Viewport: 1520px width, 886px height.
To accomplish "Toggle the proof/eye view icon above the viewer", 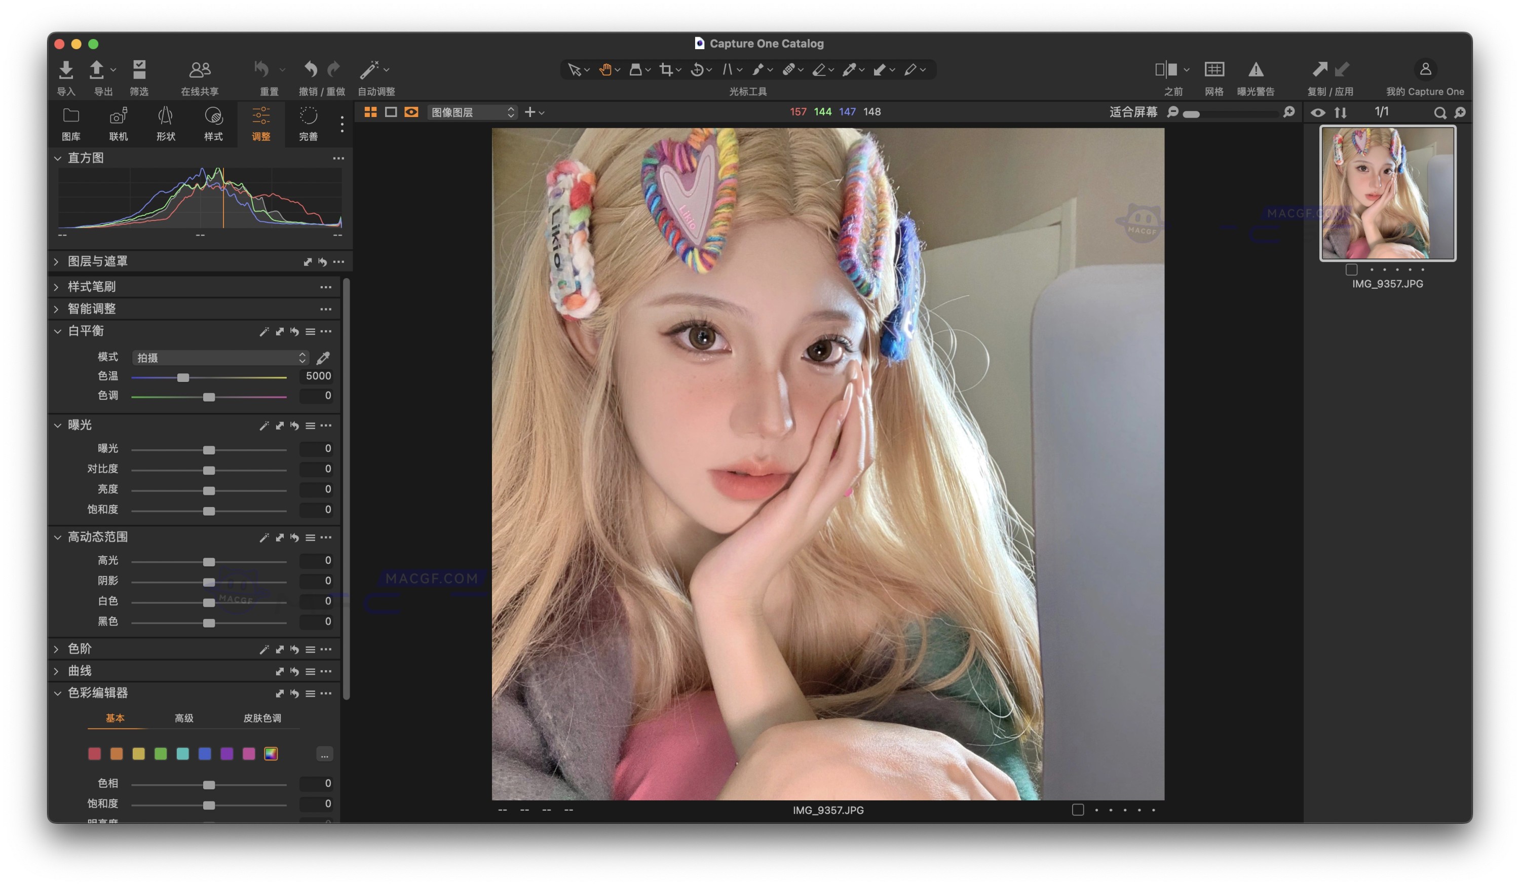I will click(x=412, y=112).
